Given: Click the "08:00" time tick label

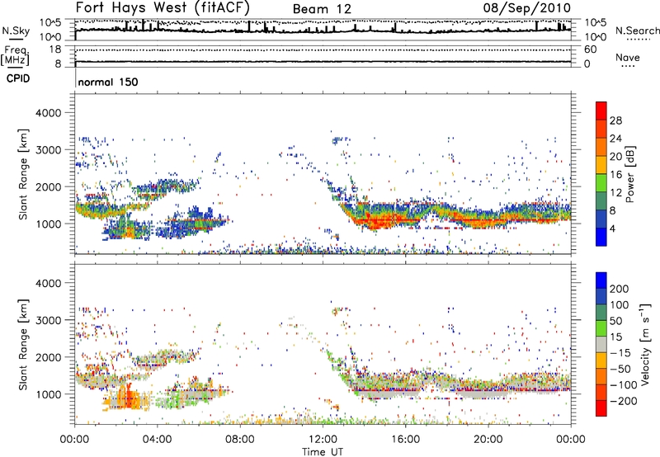Looking at the screenshot, I should 240,440.
